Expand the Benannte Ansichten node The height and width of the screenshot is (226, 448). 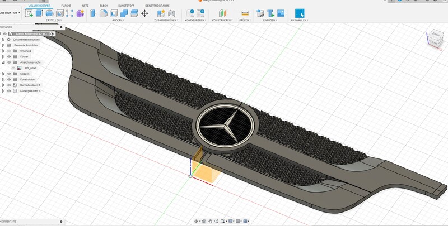pyautogui.click(x=3, y=45)
